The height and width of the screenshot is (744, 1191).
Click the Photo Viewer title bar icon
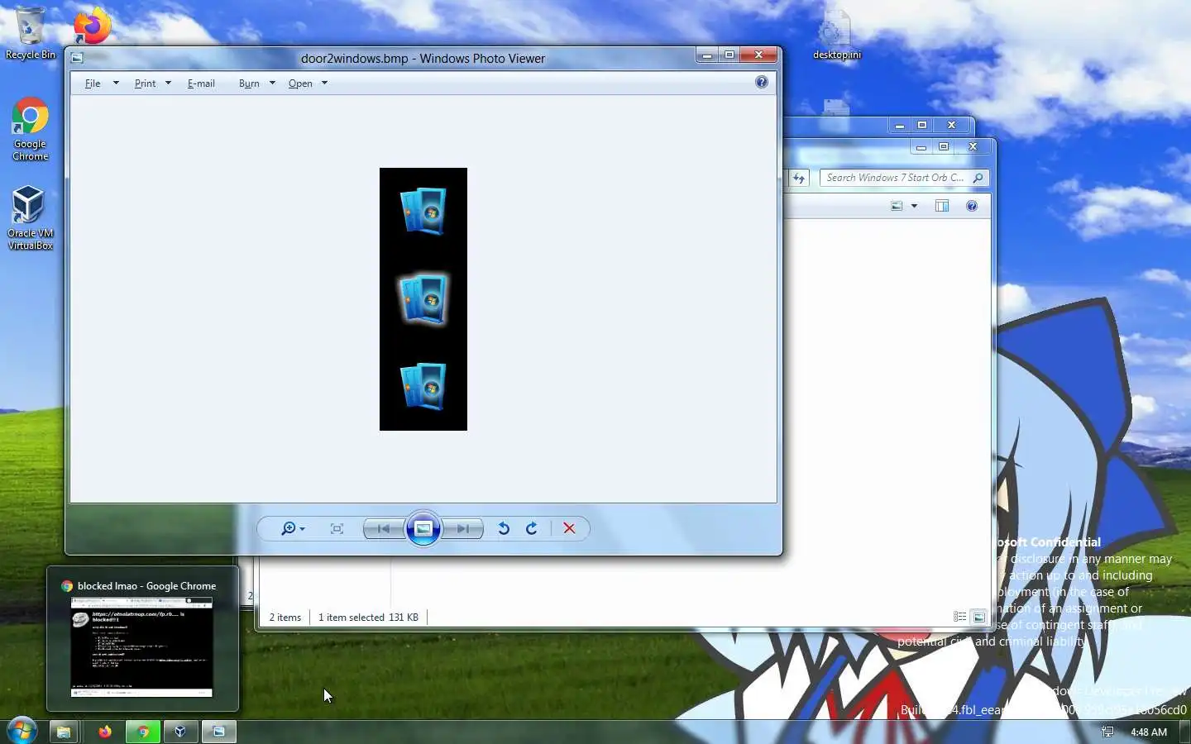pos(77,58)
